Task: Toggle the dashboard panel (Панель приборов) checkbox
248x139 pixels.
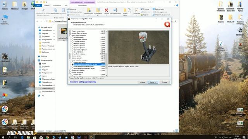Action: 71,73
